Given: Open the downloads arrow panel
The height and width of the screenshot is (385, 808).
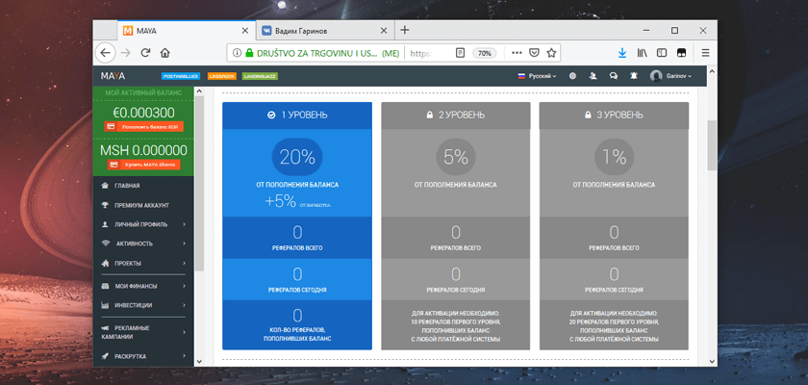Looking at the screenshot, I should click(622, 53).
